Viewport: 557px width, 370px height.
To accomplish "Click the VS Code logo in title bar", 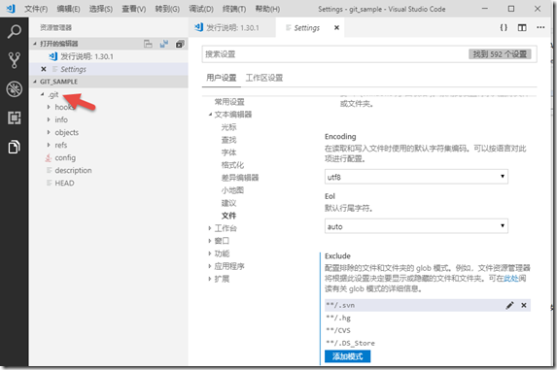I will coord(11,9).
